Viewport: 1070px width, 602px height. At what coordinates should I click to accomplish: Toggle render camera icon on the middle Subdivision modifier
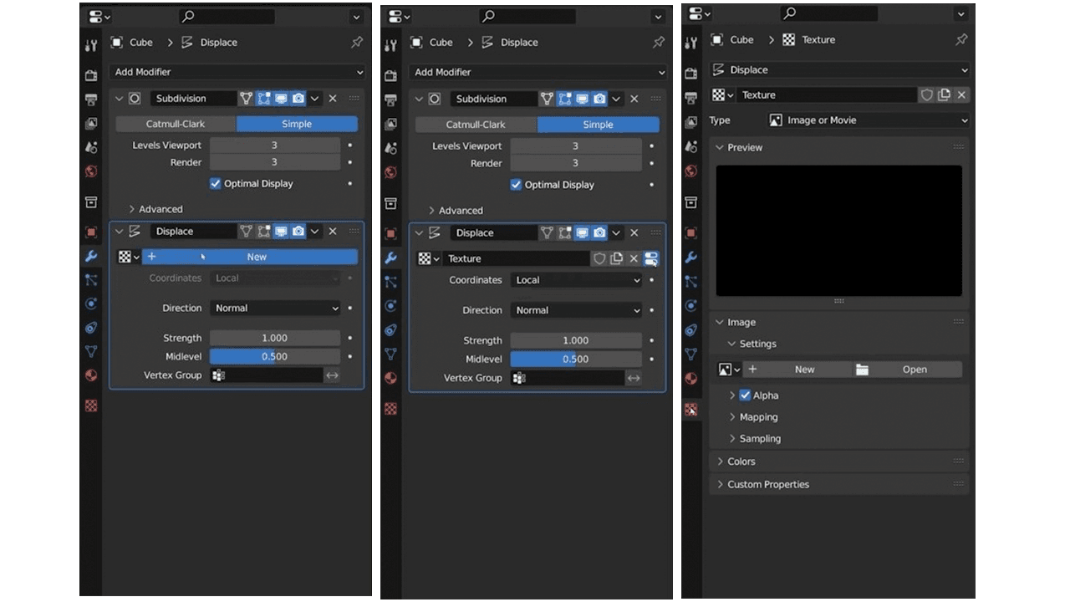[599, 99]
